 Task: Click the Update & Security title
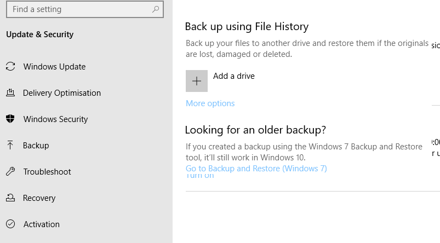[40, 34]
